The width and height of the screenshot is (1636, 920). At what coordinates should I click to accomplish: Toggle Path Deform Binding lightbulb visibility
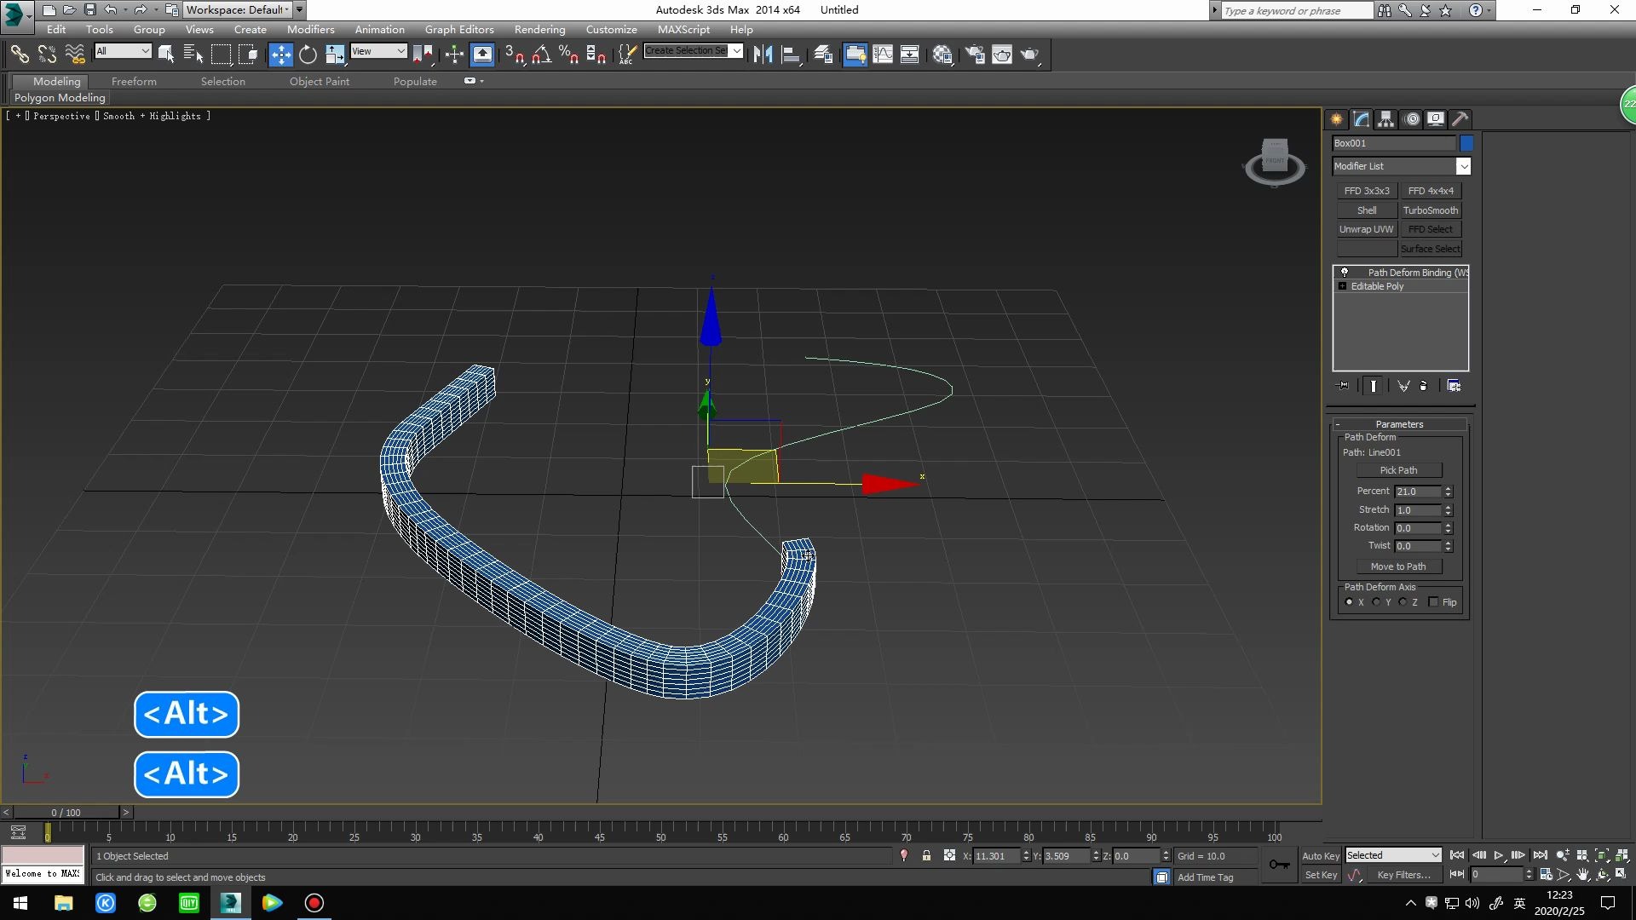point(1345,273)
